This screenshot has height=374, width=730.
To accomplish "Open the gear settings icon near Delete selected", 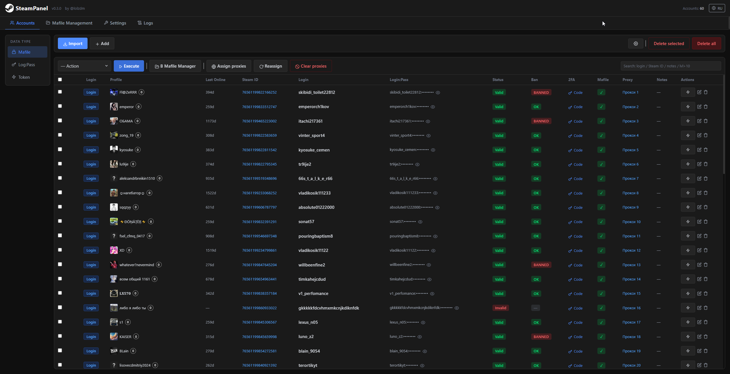I will (636, 44).
